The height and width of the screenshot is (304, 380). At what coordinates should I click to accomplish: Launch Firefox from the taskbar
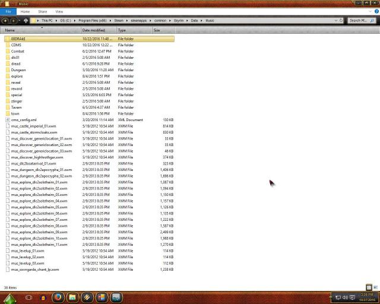(58, 297)
